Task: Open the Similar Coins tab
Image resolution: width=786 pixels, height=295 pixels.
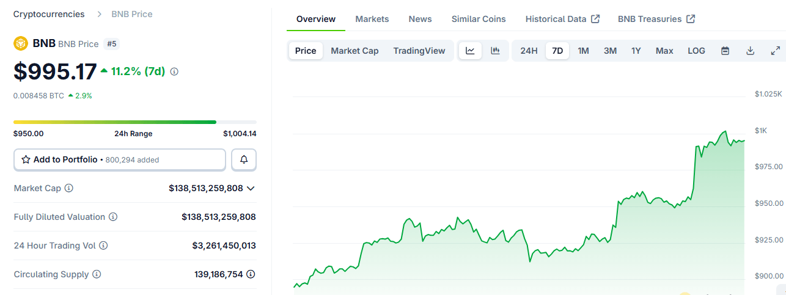Action: point(479,19)
